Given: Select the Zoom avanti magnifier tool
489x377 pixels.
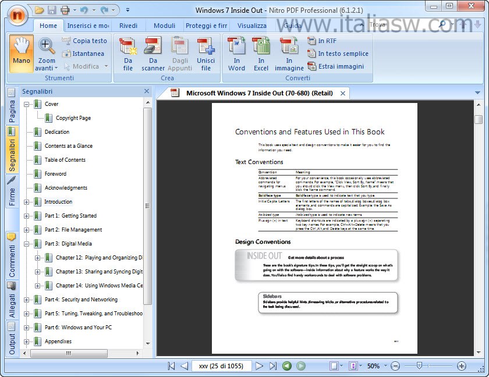Looking at the screenshot, I should click(47, 54).
